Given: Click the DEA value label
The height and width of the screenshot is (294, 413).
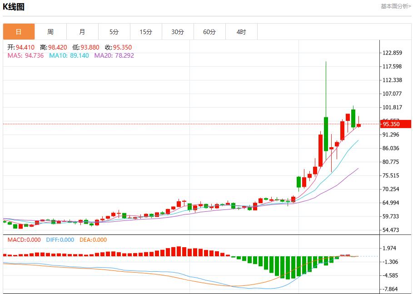Looking at the screenshot, I should click(x=92, y=240).
